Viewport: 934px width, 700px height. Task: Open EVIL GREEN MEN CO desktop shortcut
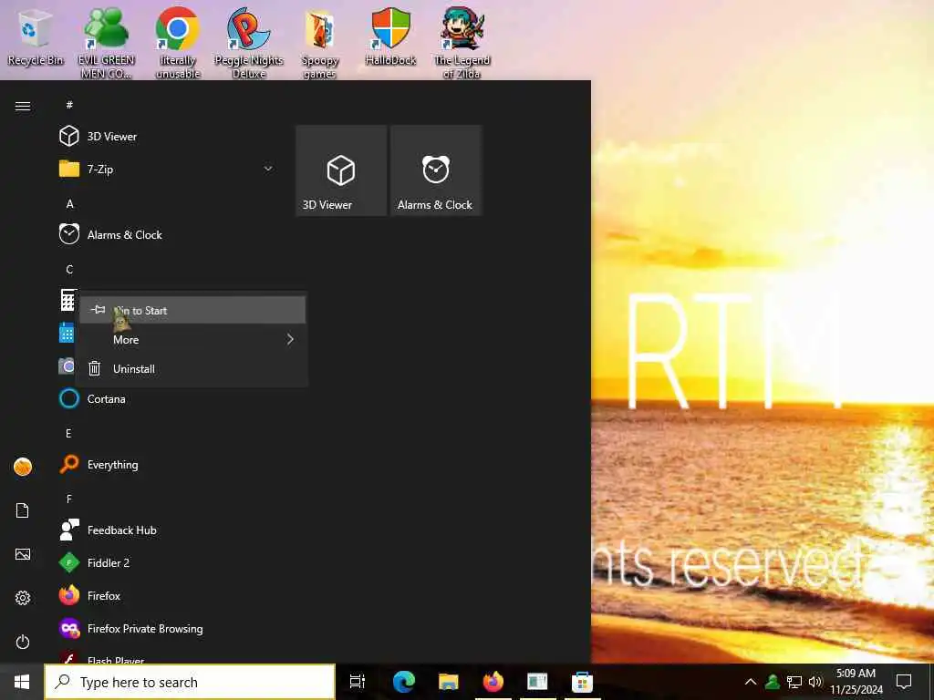coord(106,44)
